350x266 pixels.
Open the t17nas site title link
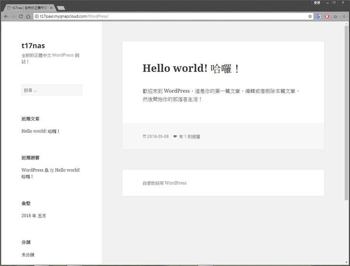click(x=33, y=46)
